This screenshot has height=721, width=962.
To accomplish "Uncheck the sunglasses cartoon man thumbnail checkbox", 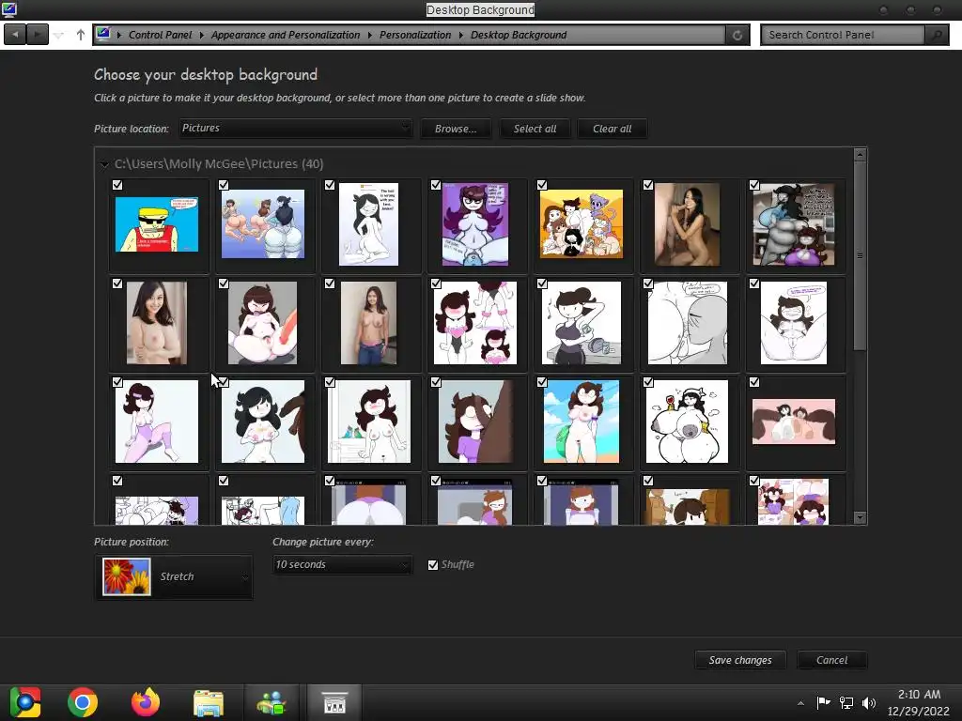I will tap(117, 185).
